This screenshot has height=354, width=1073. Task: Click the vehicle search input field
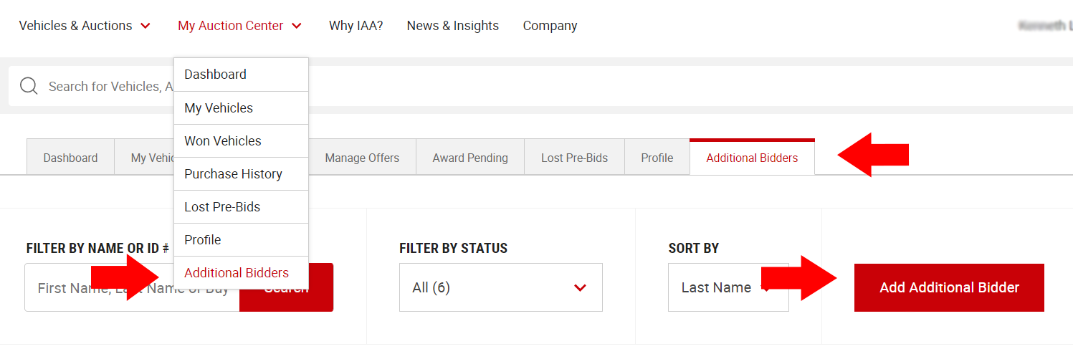coord(108,87)
